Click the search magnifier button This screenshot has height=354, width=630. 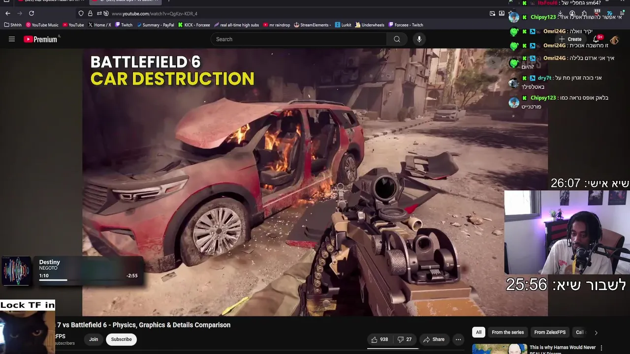(397, 39)
